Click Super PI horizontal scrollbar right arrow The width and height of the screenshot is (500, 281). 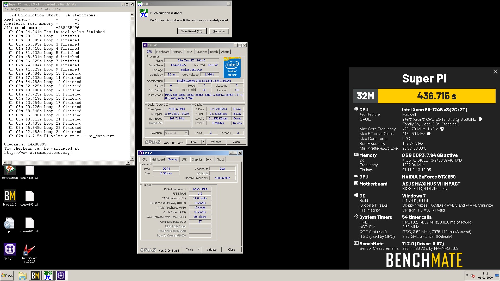pos(128,163)
